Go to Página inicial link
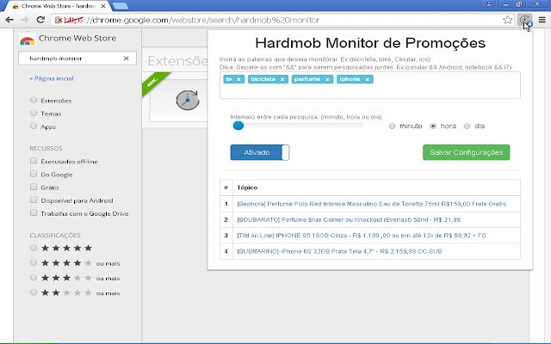The height and width of the screenshot is (344, 551). (x=52, y=78)
